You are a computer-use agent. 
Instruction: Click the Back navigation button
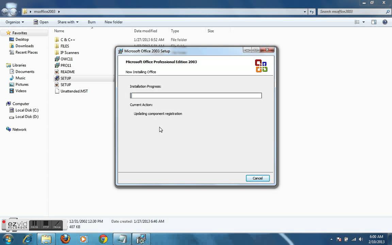coord(5,12)
